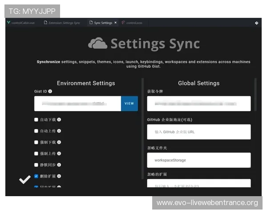Uncheck the 删除扩展 checkbox
Image resolution: width=267 pixels, height=214 pixels.
pyautogui.click(x=36, y=176)
